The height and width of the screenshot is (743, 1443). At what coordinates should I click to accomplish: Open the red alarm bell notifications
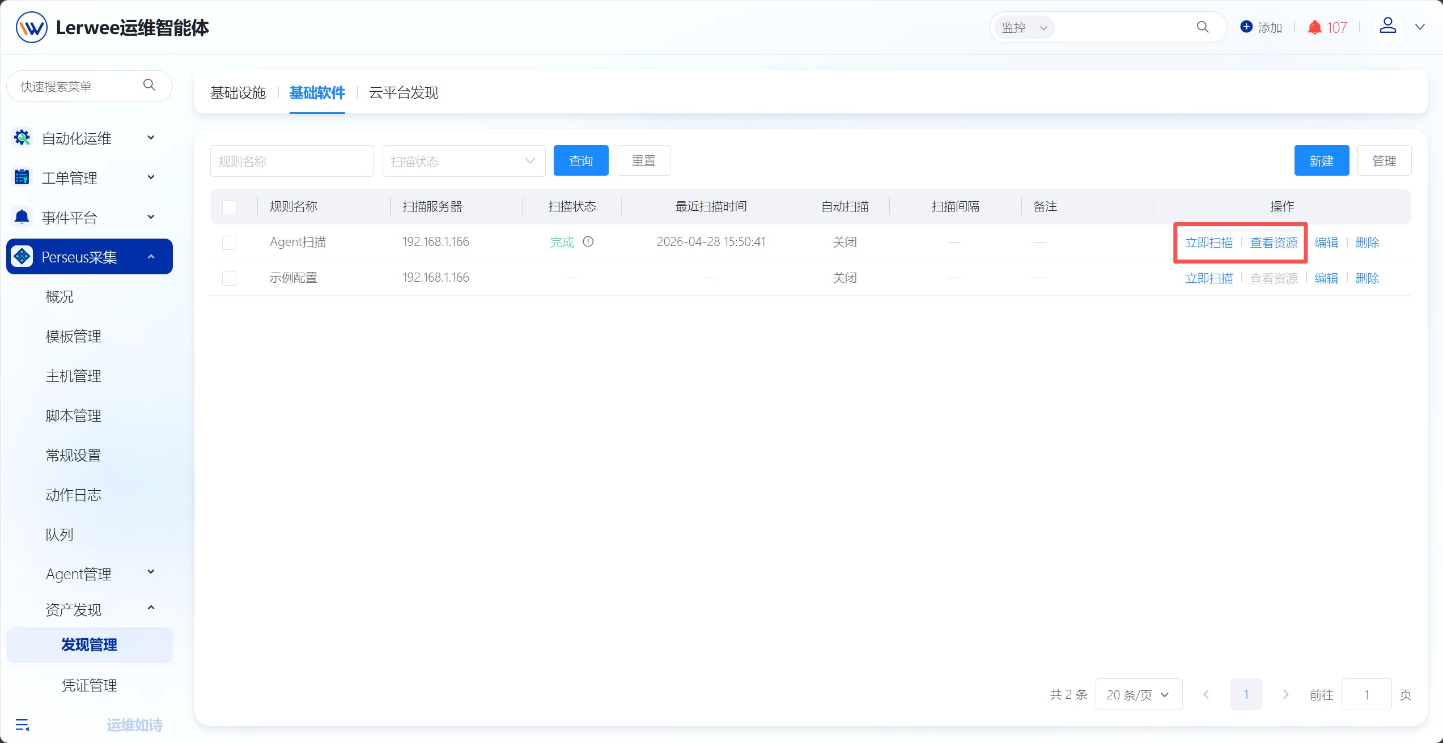coord(1314,27)
